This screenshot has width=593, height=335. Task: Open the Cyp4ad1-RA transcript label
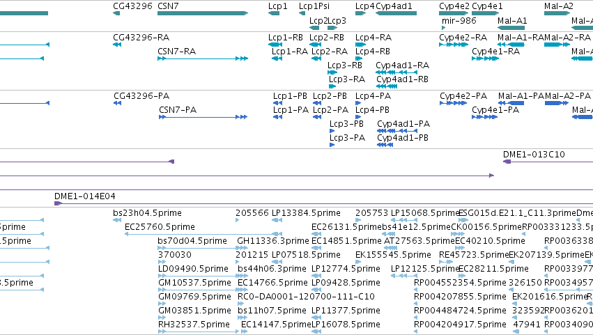[x=402, y=65]
